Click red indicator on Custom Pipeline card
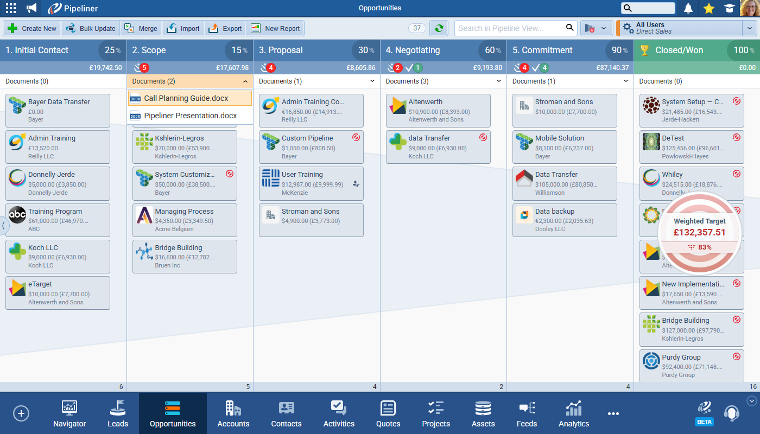Viewport: 760px width, 434px height. pyautogui.click(x=356, y=138)
